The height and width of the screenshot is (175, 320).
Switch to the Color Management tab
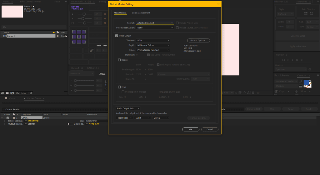[141, 13]
